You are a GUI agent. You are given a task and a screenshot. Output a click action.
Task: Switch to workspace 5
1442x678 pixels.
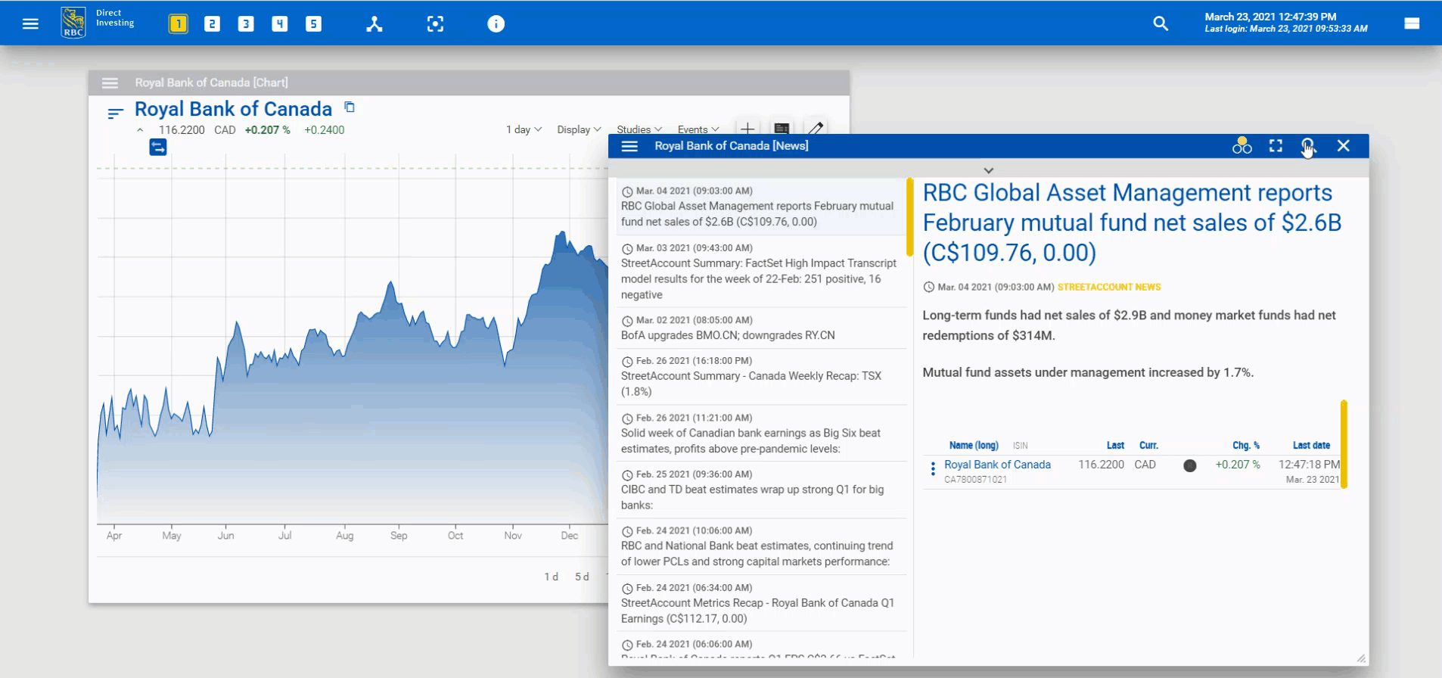tap(313, 24)
